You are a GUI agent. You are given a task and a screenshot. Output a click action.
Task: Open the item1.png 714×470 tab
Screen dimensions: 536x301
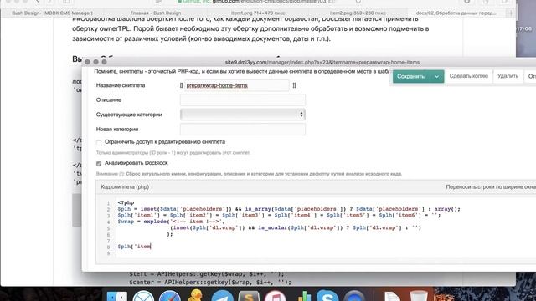pyautogui.click(x=258, y=13)
